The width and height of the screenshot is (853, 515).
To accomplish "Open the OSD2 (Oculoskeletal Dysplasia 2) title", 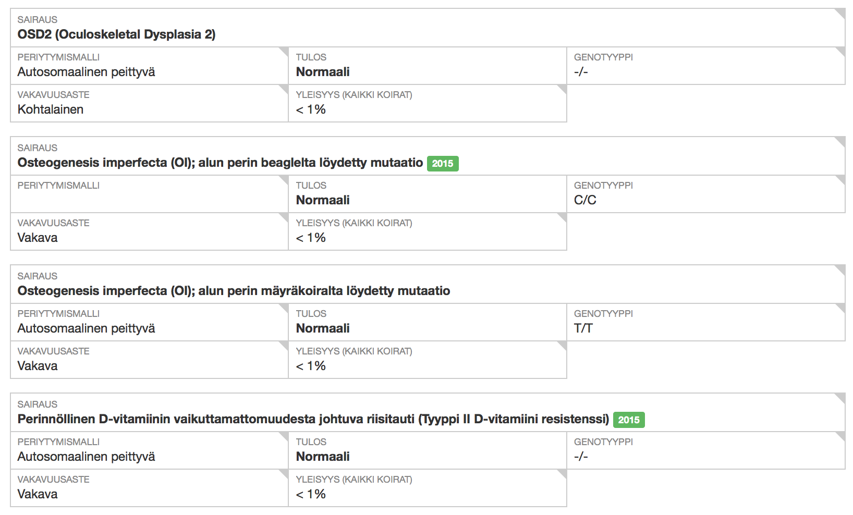I will point(116,34).
